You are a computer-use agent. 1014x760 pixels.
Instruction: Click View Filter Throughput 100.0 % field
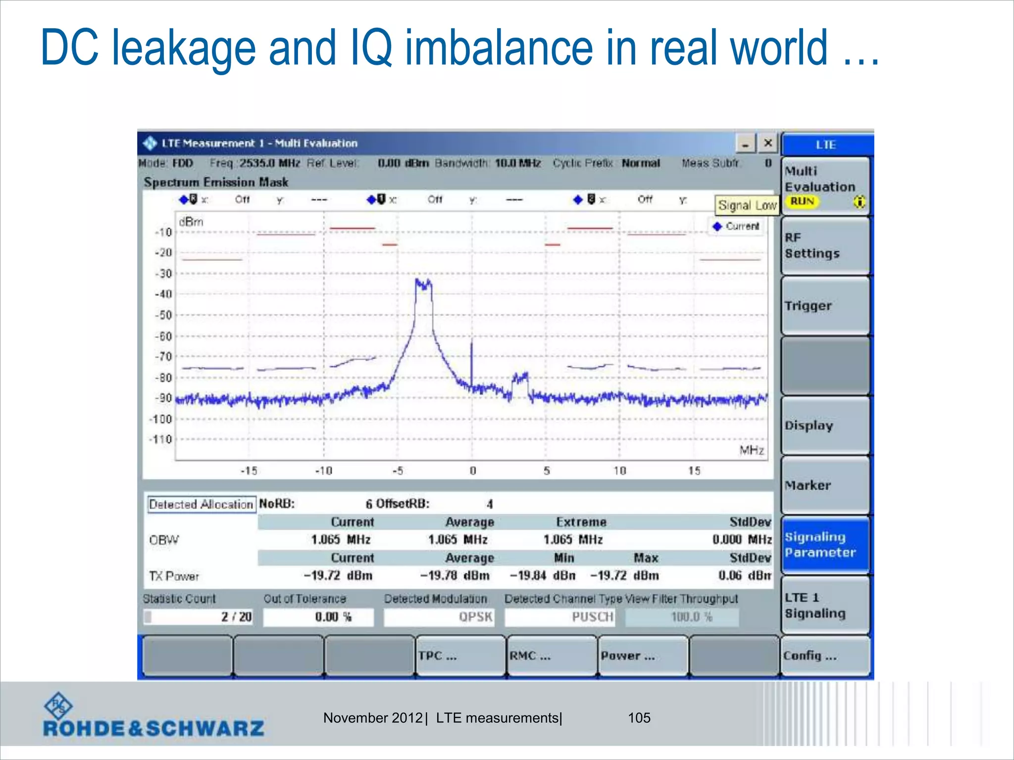(682, 617)
